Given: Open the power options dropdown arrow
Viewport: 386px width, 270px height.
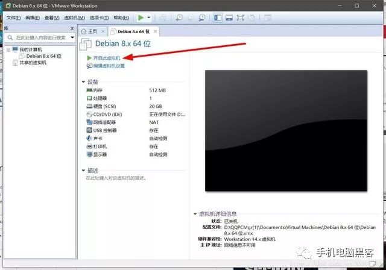Looking at the screenshot, I should pyautogui.click(x=149, y=17).
